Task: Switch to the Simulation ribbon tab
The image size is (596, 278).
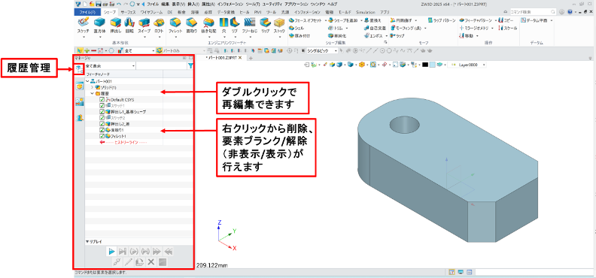Action: (366, 12)
